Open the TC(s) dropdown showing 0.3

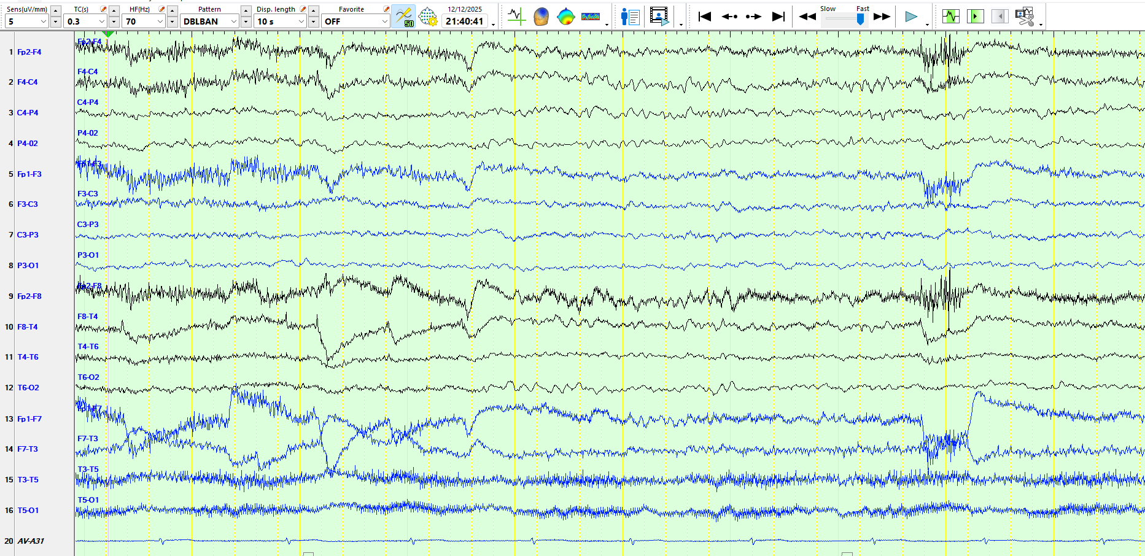point(85,21)
